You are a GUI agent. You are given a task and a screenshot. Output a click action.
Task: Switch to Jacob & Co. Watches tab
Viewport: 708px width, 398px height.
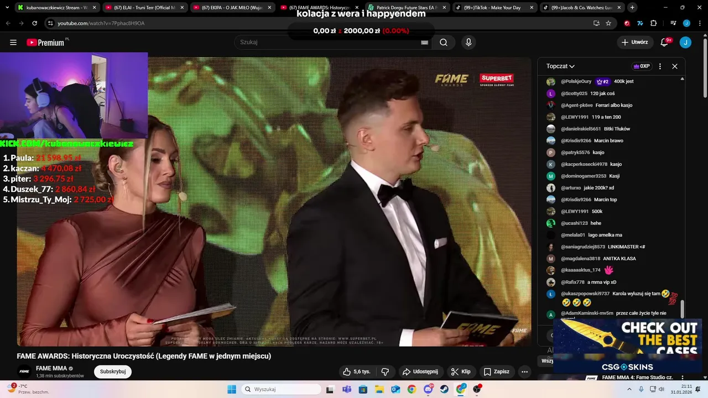582,8
